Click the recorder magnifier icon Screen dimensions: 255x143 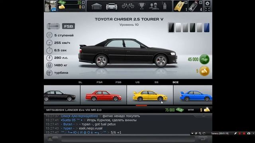pos(200,133)
